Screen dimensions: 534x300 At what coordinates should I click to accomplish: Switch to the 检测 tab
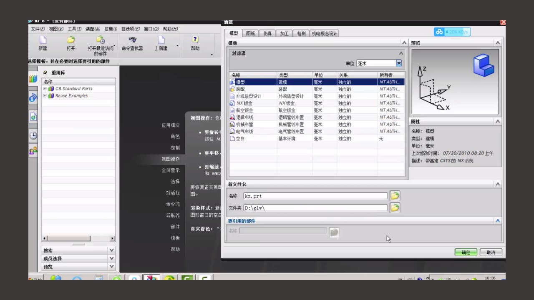click(x=301, y=33)
